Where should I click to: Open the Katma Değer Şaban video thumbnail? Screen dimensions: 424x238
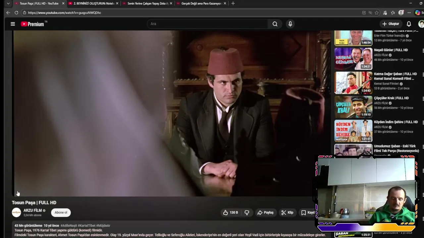point(353,83)
